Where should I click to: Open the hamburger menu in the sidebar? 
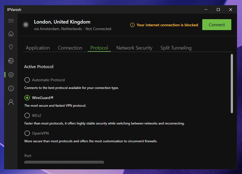11,21
